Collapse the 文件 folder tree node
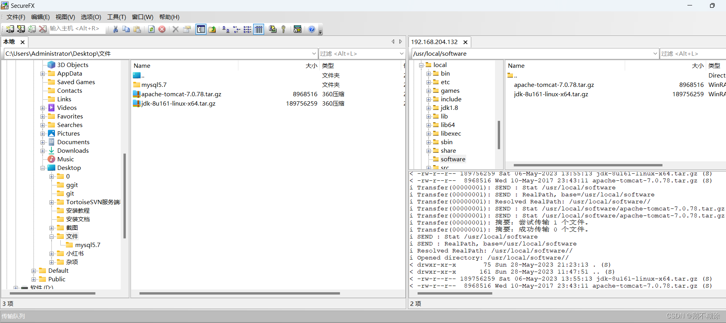Image resolution: width=726 pixels, height=323 pixels. click(x=52, y=237)
